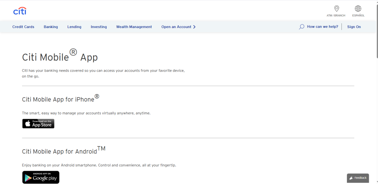378x184 pixels.
Task: Click the text "Citi has your banking needs covered"
Action: coord(52,71)
